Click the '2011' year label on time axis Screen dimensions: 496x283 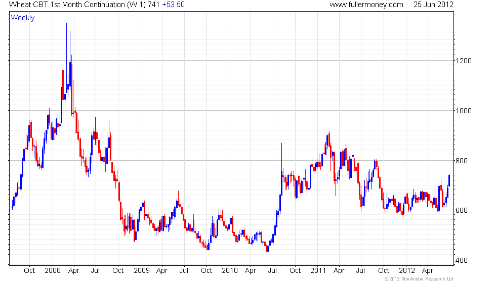coord(318,270)
